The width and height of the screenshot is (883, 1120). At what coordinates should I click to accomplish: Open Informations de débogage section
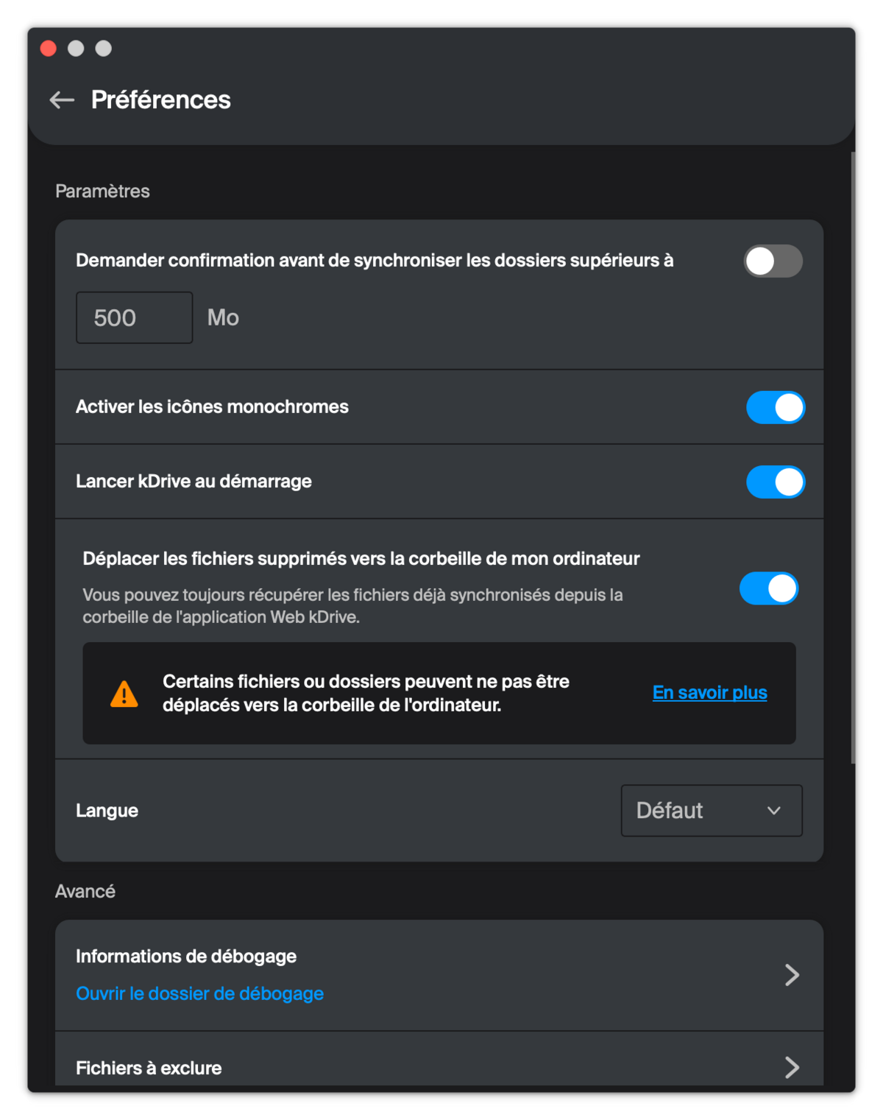(439, 975)
